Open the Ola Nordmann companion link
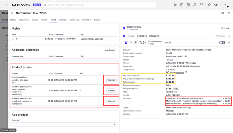Viewport: 233px width, 133px height. tap(177, 73)
